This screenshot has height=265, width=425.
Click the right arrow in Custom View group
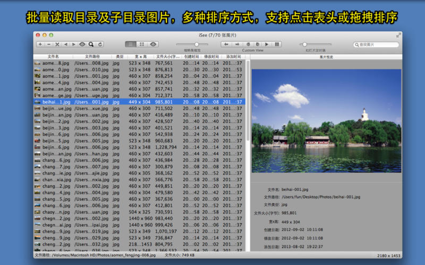click(237, 45)
